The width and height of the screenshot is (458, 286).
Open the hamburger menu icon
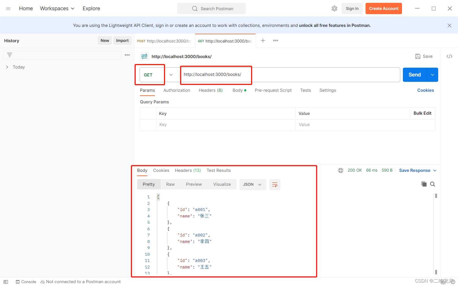click(8, 8)
